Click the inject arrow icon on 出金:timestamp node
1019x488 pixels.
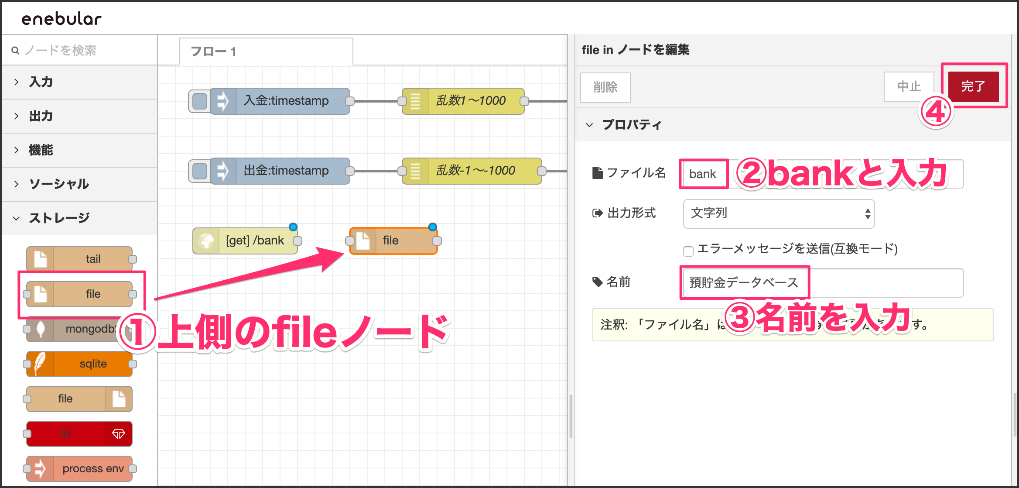tap(223, 171)
